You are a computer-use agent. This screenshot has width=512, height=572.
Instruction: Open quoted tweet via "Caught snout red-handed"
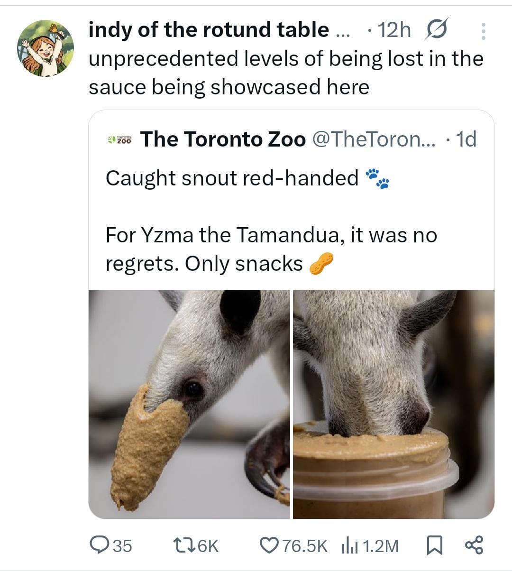[x=232, y=178]
